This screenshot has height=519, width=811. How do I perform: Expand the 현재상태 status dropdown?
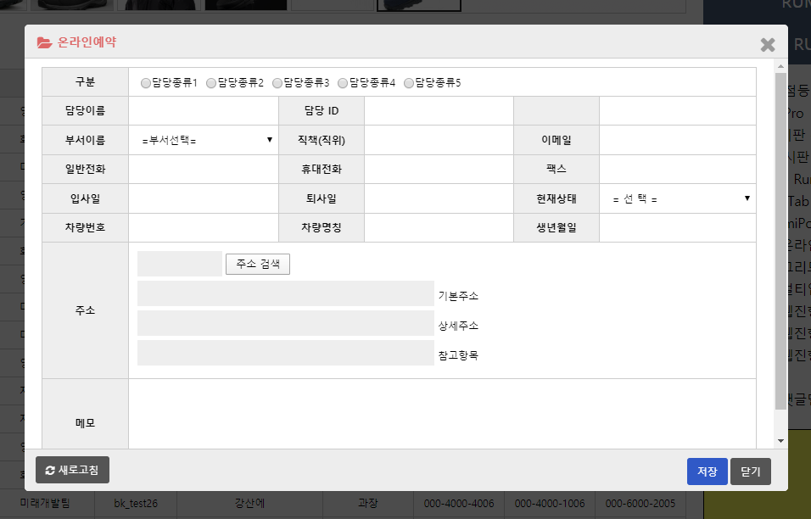click(677, 198)
